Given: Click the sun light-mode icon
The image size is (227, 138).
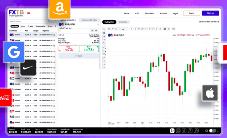Looking at the screenshot, I should pyautogui.click(x=207, y=131).
